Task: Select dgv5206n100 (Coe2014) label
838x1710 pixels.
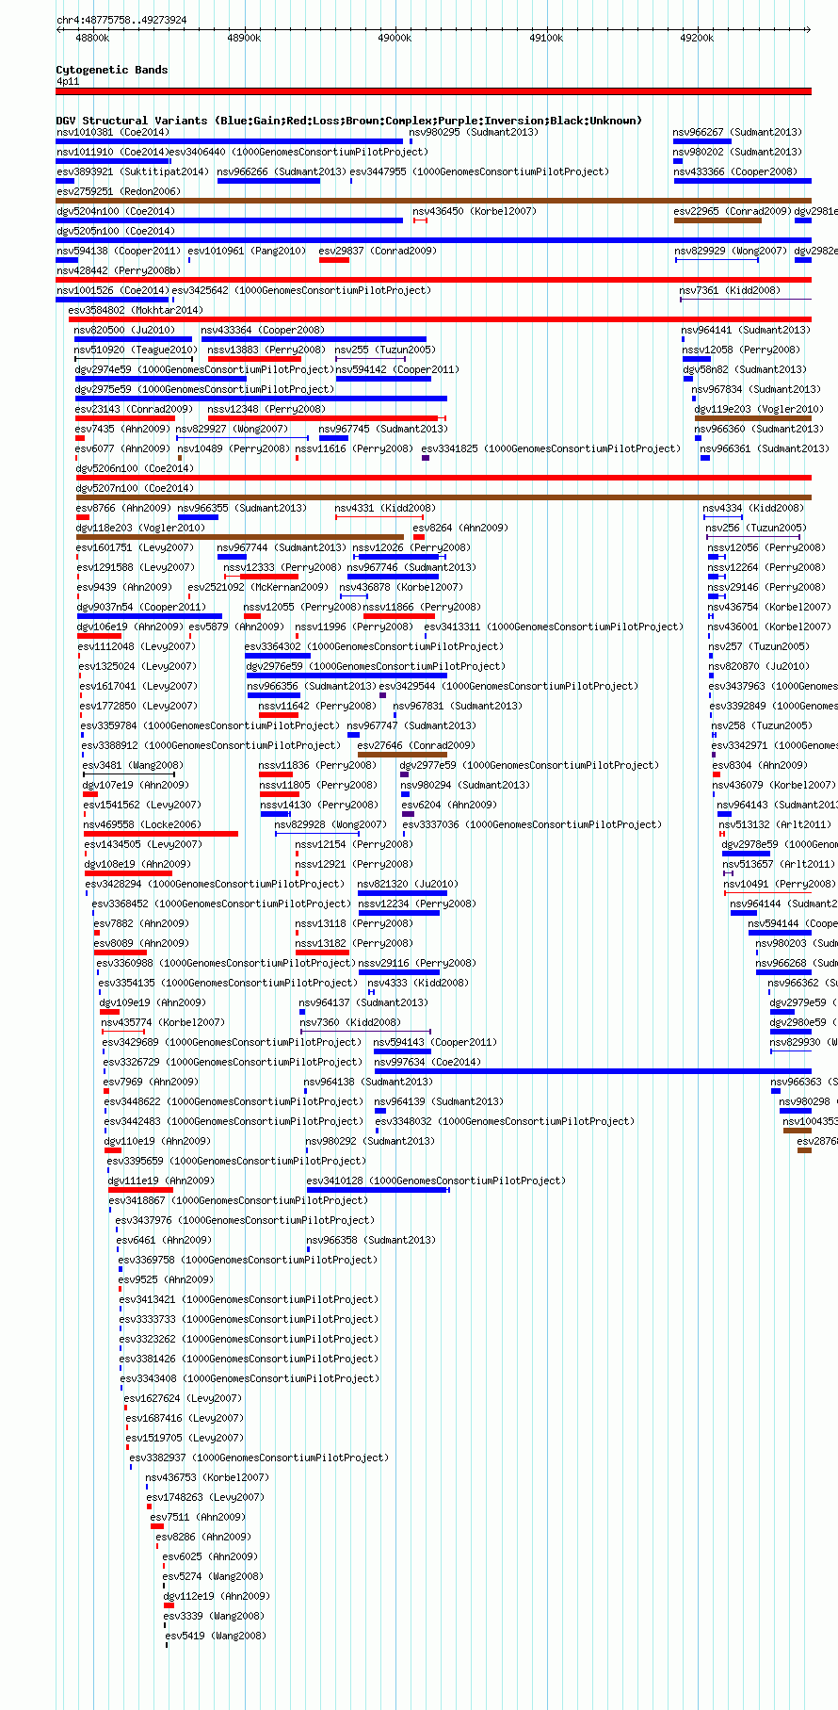Action: pos(135,468)
